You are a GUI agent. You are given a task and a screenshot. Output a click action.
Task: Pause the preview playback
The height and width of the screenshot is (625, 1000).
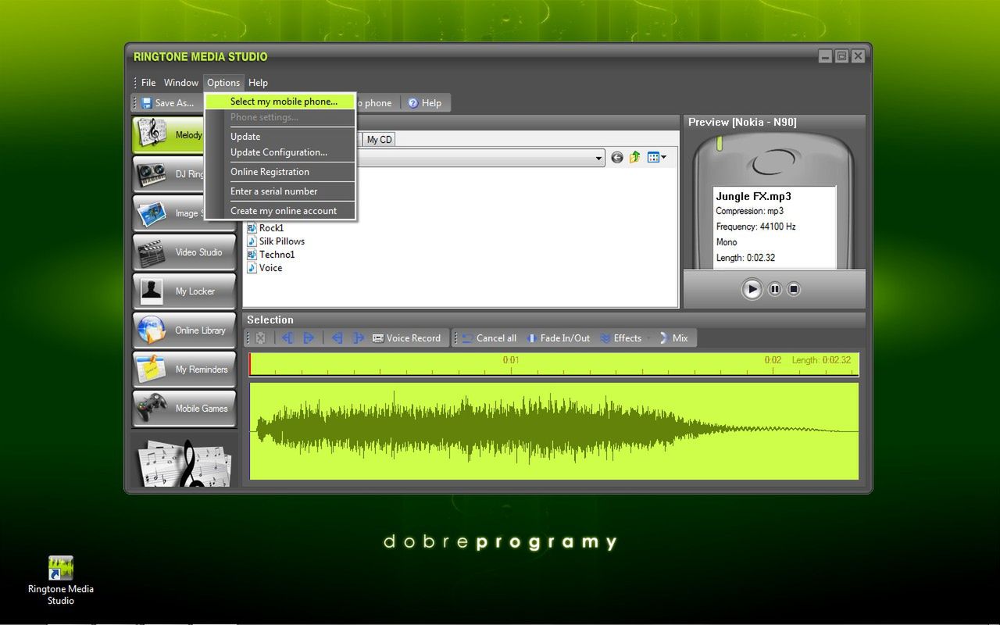[x=775, y=289]
